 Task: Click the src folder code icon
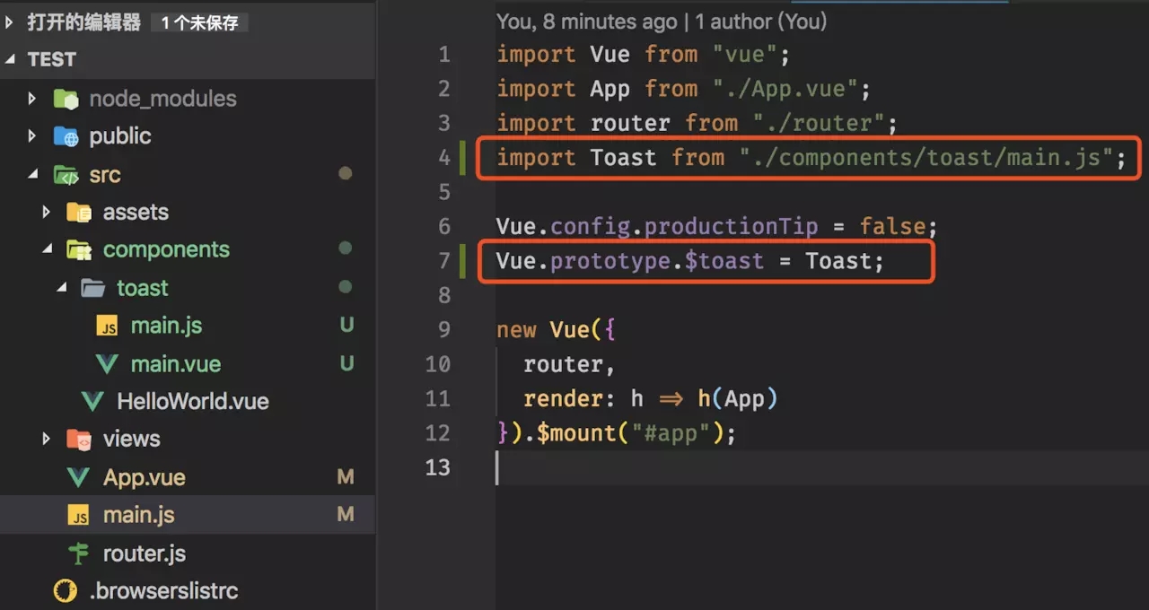[x=66, y=174]
